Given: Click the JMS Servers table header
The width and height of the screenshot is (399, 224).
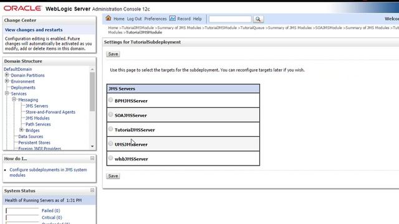Looking at the screenshot, I should pyautogui.click(x=183, y=88).
